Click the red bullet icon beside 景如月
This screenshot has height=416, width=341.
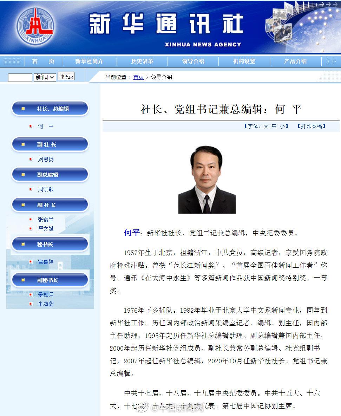pyautogui.click(x=31, y=295)
